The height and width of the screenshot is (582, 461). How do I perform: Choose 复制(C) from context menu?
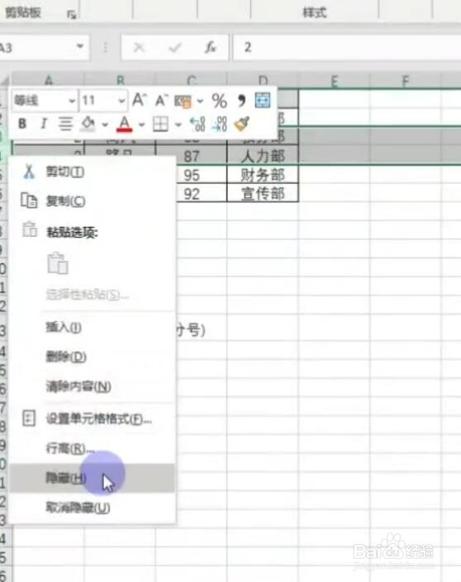93,201
